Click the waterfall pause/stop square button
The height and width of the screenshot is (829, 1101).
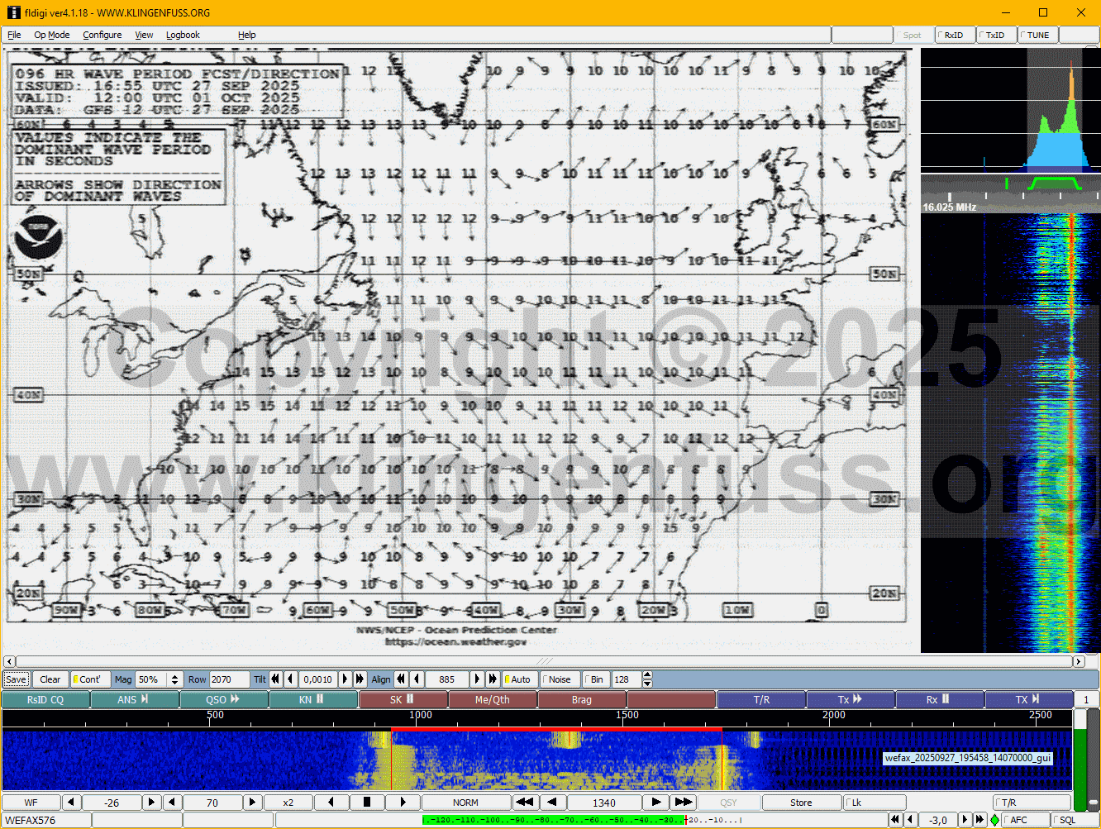367,802
